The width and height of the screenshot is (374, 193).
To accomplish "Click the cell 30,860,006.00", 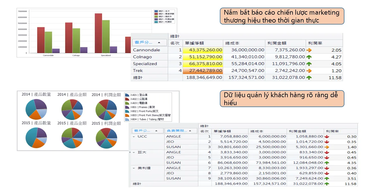I will pos(267,178).
